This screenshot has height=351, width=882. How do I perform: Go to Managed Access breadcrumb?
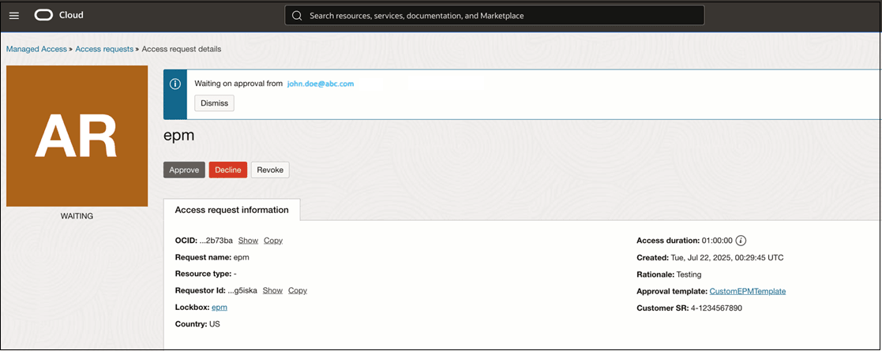[36, 49]
